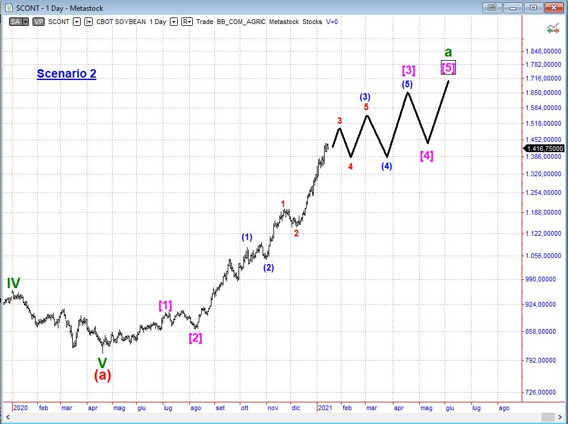Click the CBOT SOYBEAN instrument name
This screenshot has width=568, height=424.
121,22
